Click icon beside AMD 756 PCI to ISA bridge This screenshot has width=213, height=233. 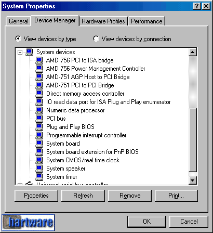39,60
